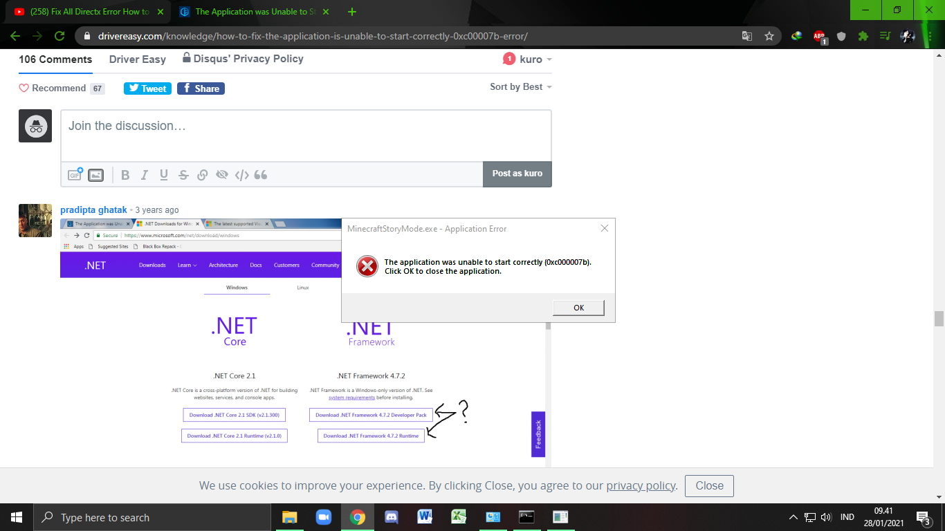Add a blockquote using quote icon
The image size is (945, 531).
tap(261, 175)
